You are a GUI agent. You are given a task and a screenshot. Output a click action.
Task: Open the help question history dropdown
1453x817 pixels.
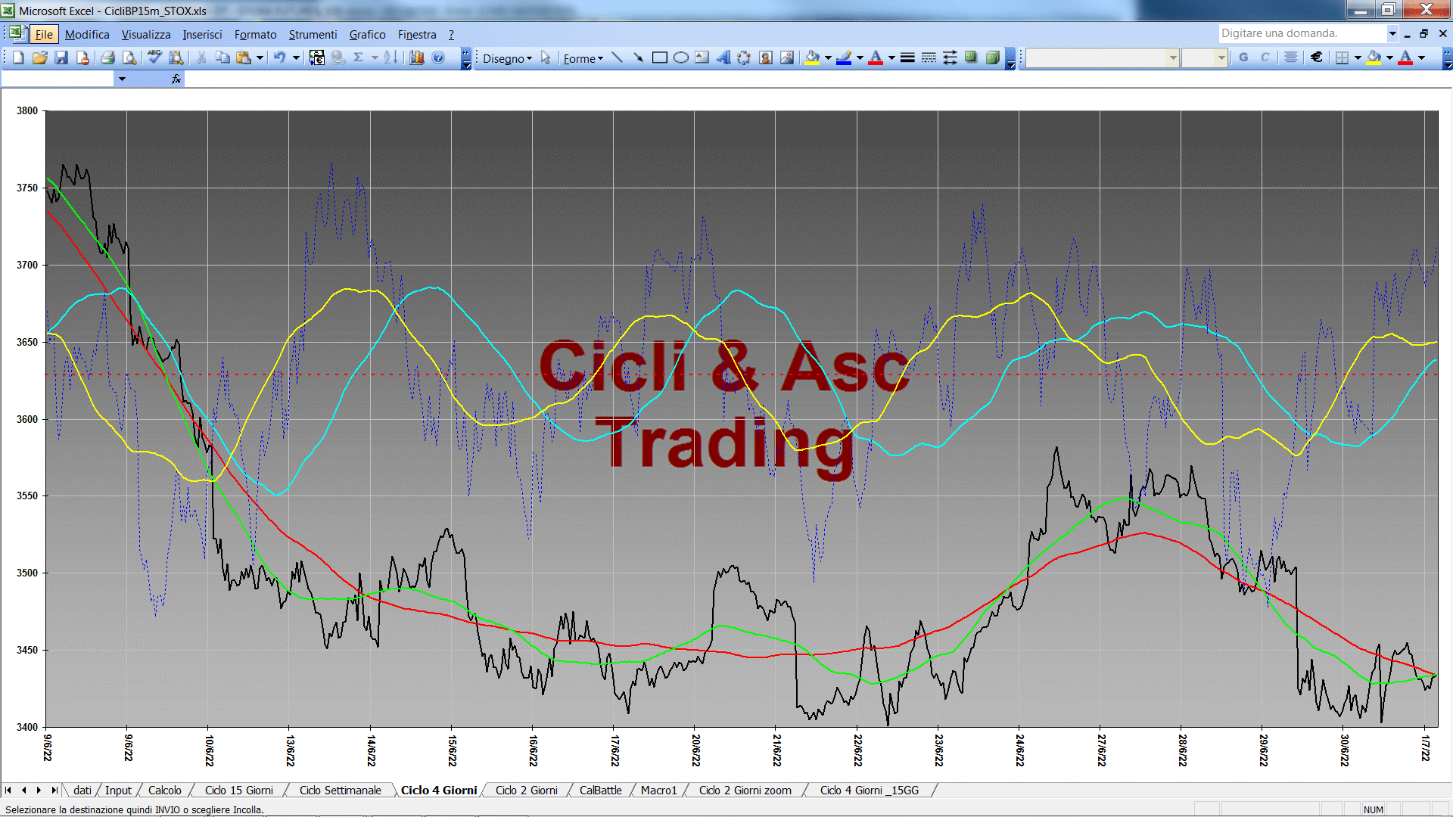[x=1392, y=33]
